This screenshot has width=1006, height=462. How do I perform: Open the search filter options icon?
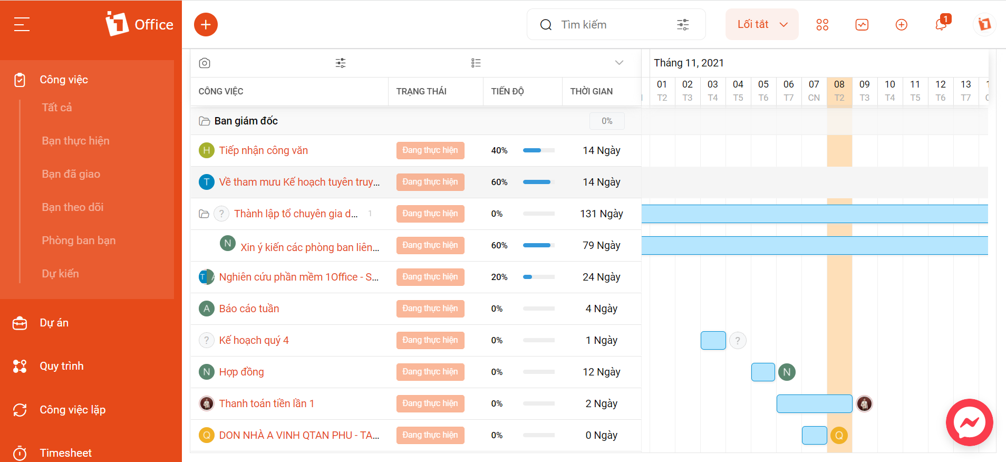click(x=683, y=25)
